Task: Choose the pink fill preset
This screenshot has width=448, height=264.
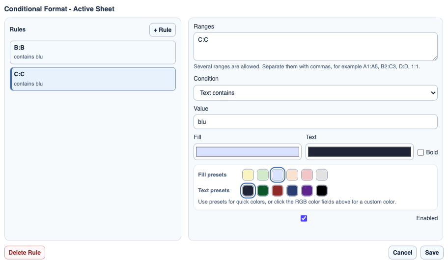Action: pos(307,175)
